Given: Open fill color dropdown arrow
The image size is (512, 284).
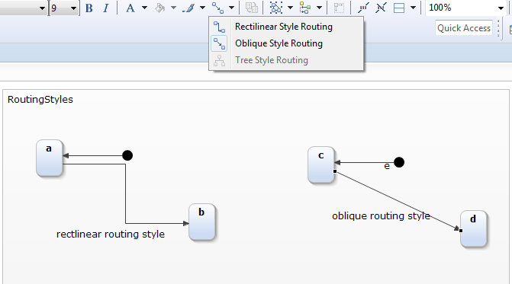Looking at the screenshot, I should coord(173,8).
